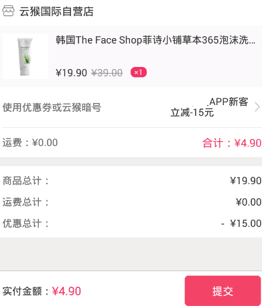Tap the store icon beside 云猴国际自营店
The width and height of the screenshot is (262, 308).
pos(8,11)
